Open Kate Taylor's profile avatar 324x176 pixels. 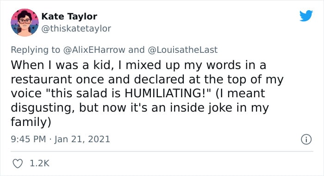click(x=25, y=23)
